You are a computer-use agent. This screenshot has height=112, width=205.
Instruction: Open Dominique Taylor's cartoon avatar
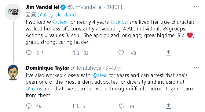tap(13, 72)
